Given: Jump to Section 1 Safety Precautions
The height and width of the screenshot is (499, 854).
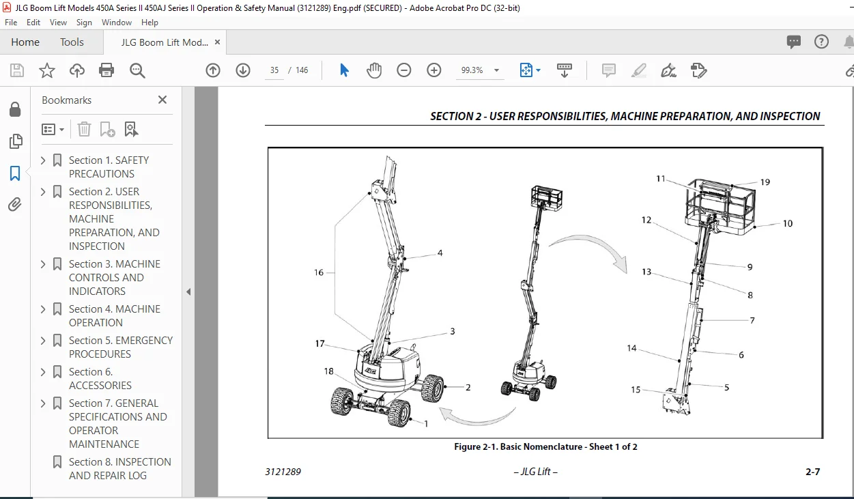Looking at the screenshot, I should tap(109, 167).
